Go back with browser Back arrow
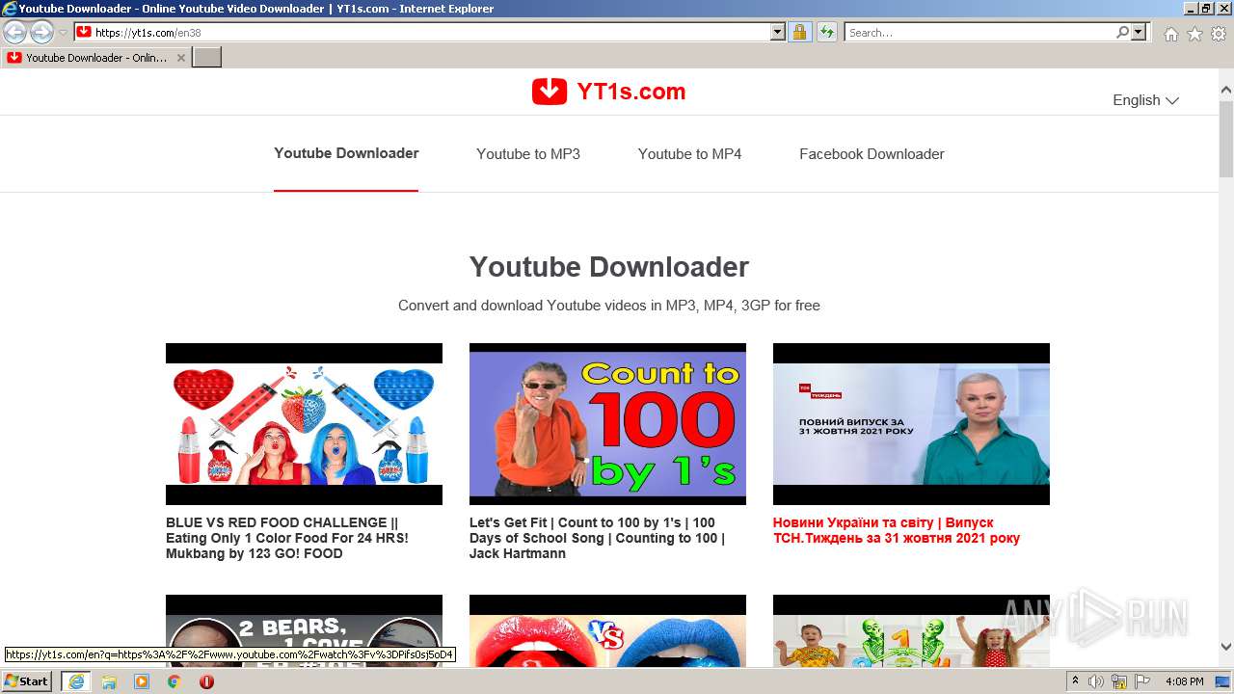 pyautogui.click(x=14, y=32)
